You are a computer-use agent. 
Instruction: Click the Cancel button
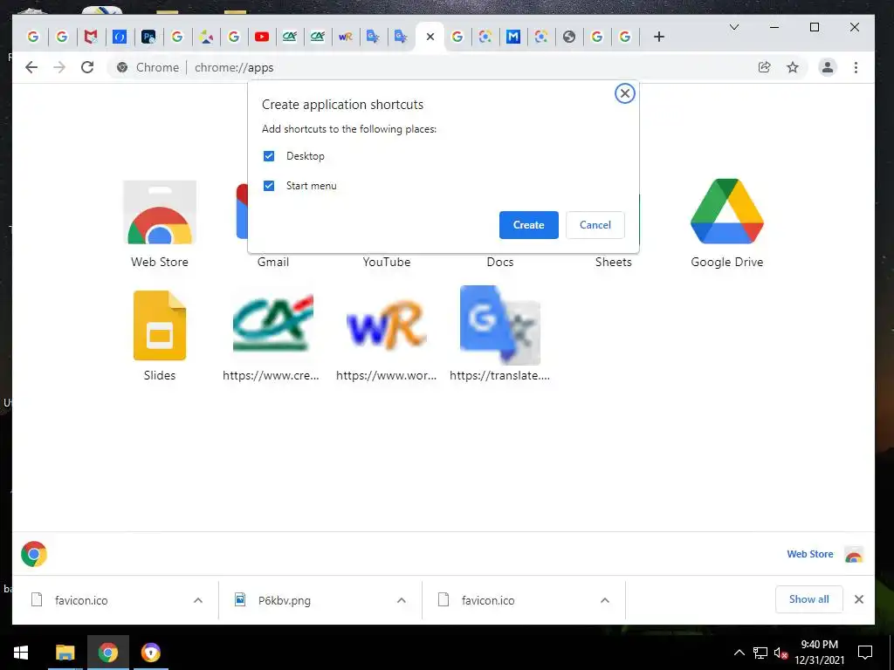(x=595, y=225)
